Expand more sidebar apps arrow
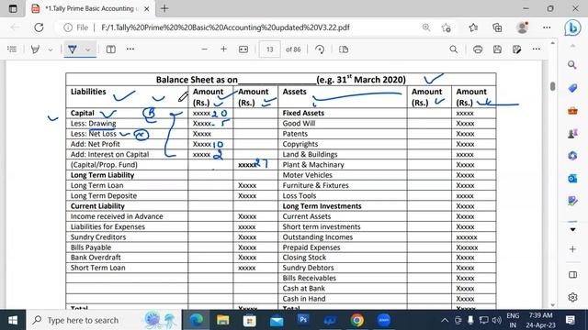Screen dimensions: 588x330 (x=572, y=229)
